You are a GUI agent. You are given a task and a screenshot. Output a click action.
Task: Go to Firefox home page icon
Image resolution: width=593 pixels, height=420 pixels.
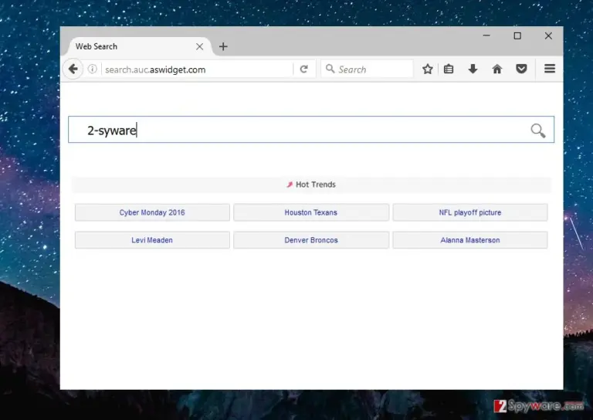point(497,69)
